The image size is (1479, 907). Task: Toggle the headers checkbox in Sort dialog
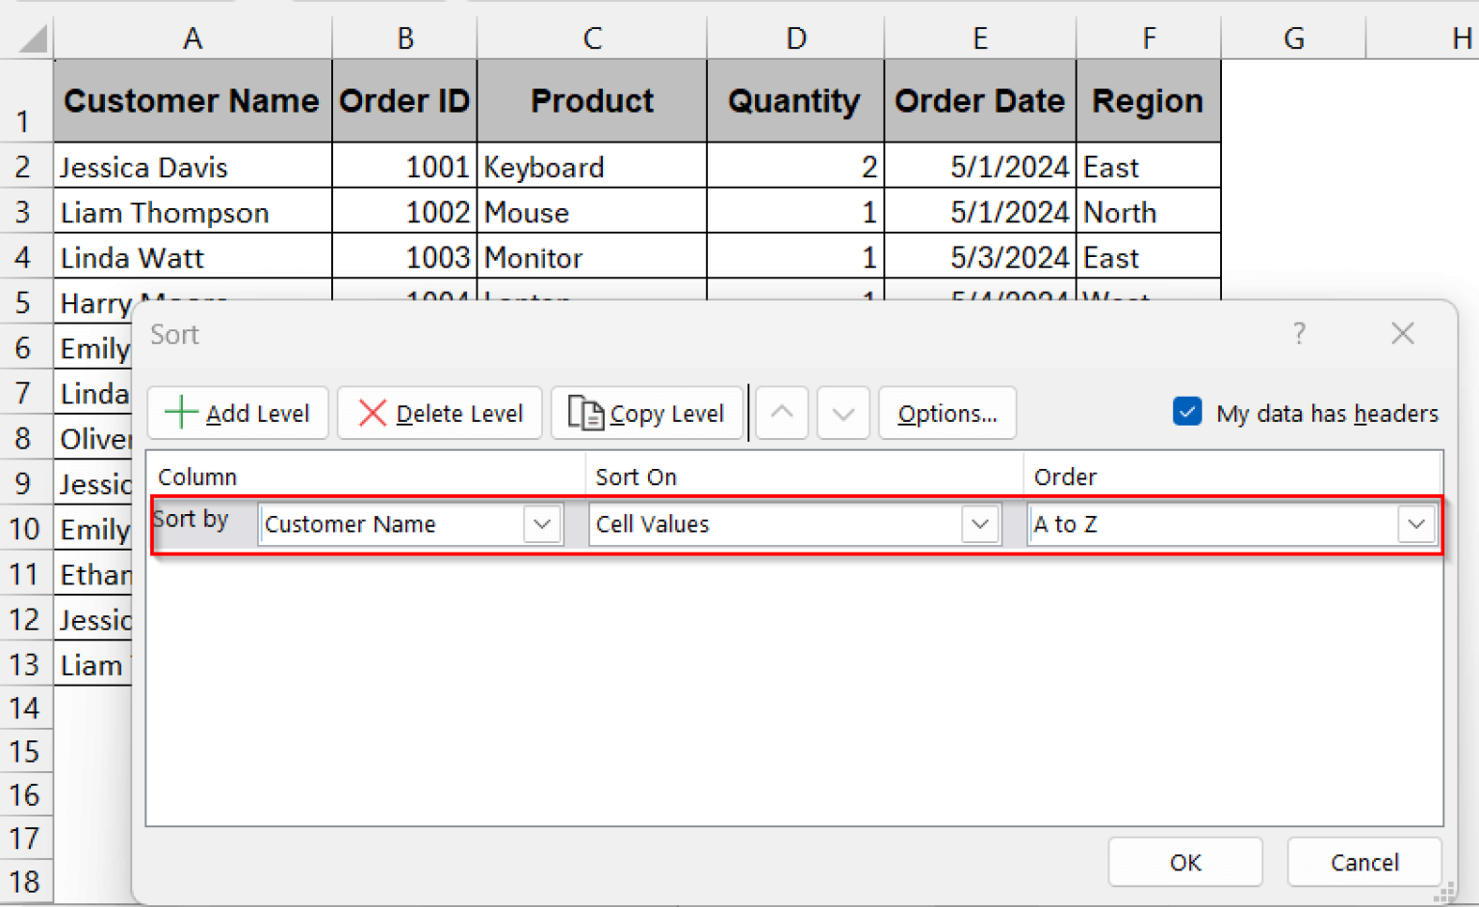click(1187, 412)
